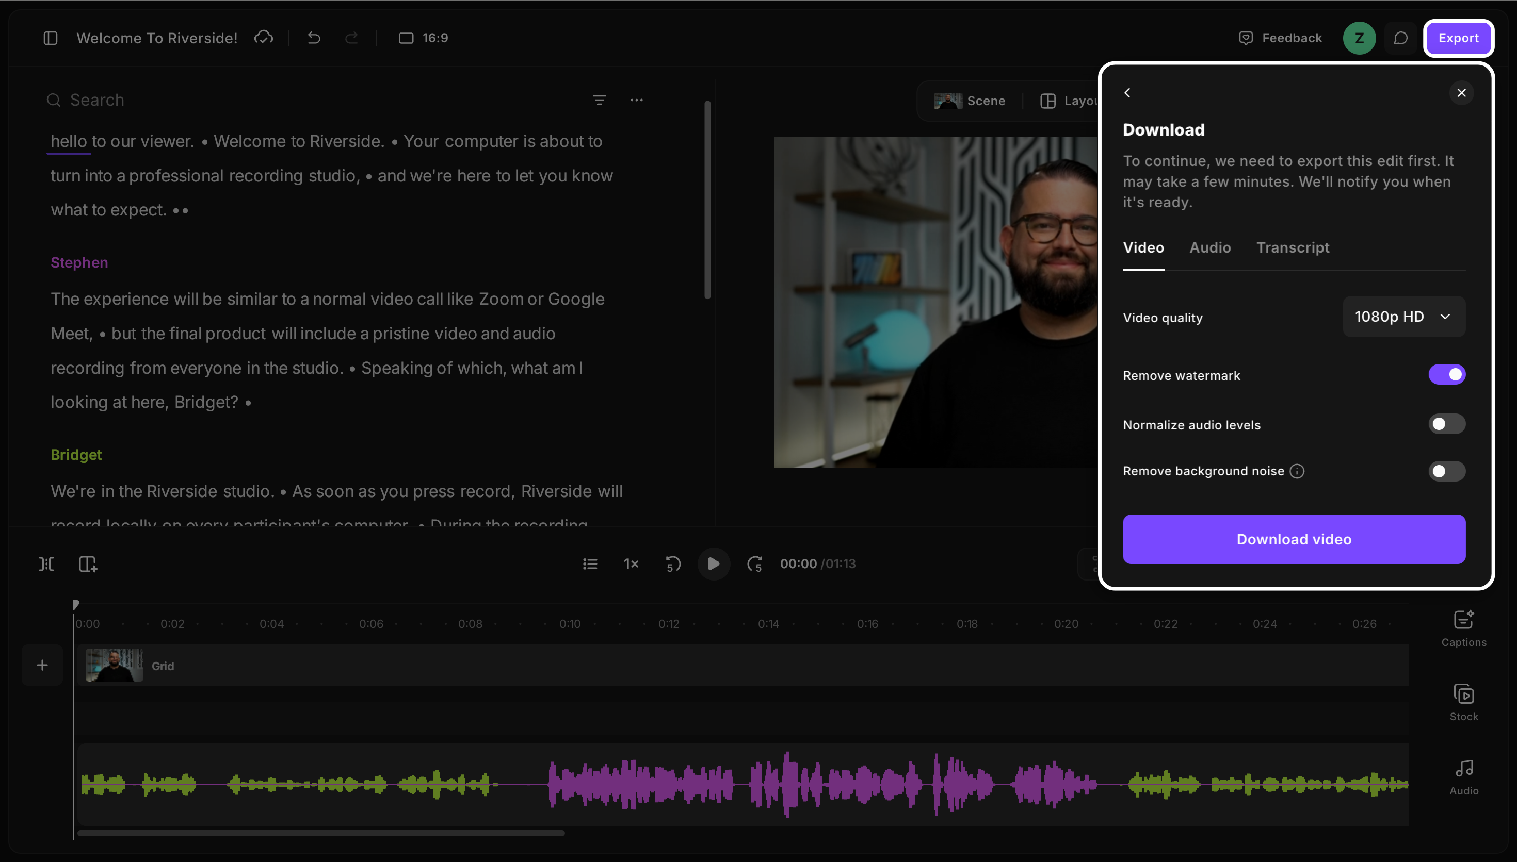Go back in the Download panel

(x=1127, y=93)
